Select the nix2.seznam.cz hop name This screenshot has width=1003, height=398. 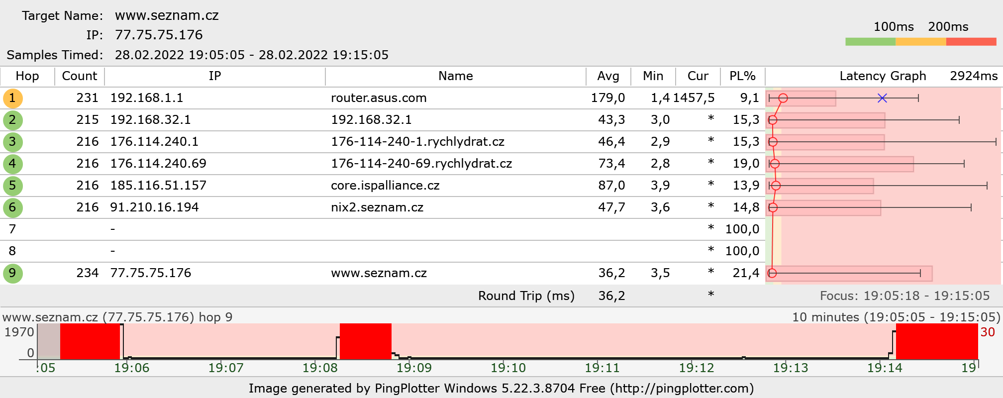377,207
